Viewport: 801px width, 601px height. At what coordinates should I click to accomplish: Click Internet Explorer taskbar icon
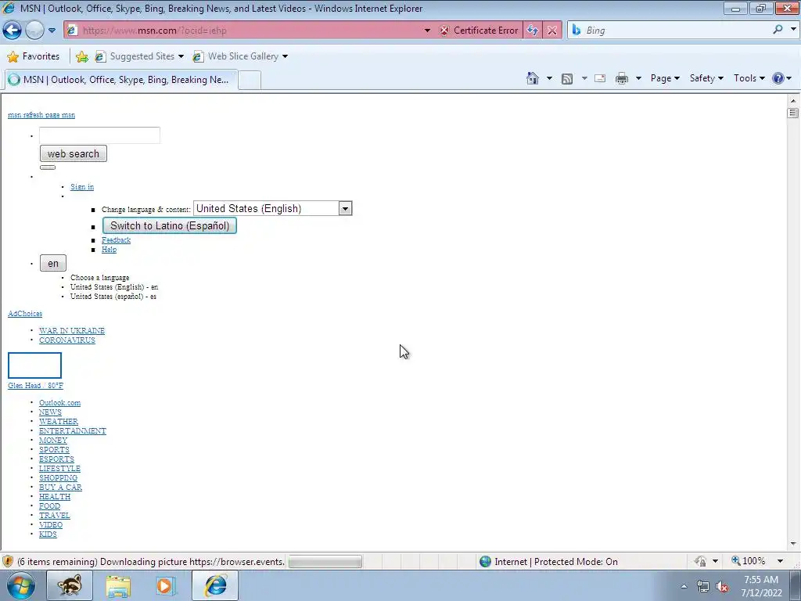pyautogui.click(x=215, y=585)
